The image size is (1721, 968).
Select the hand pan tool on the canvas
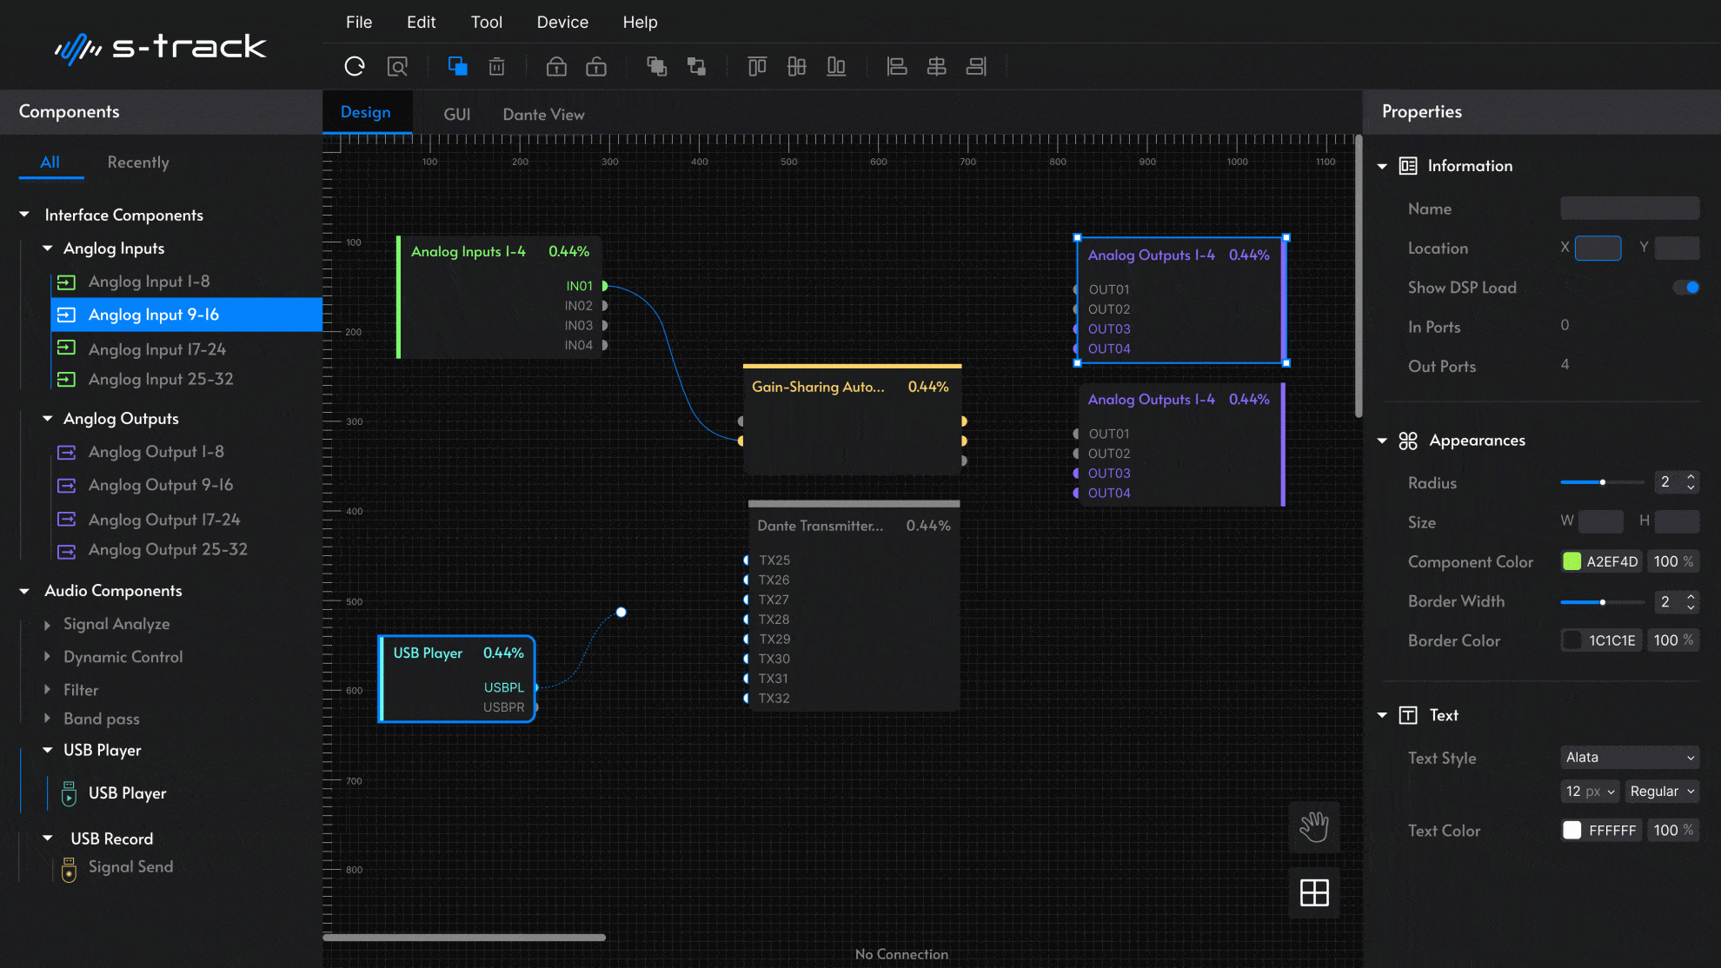[1313, 826]
